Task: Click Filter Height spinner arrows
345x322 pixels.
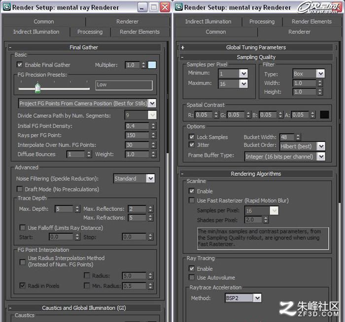Action: 320,92
